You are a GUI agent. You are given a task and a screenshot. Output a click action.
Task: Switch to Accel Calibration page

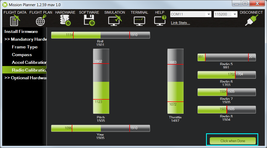29,63
